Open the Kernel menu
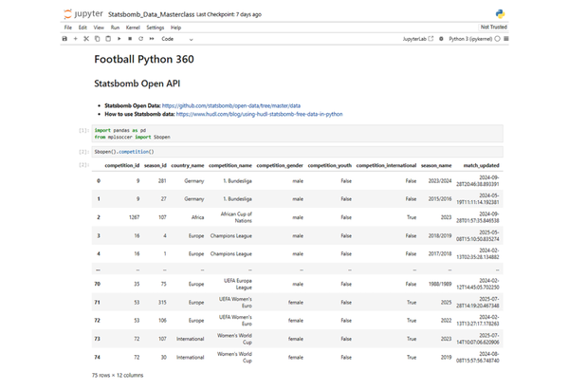 (x=133, y=28)
